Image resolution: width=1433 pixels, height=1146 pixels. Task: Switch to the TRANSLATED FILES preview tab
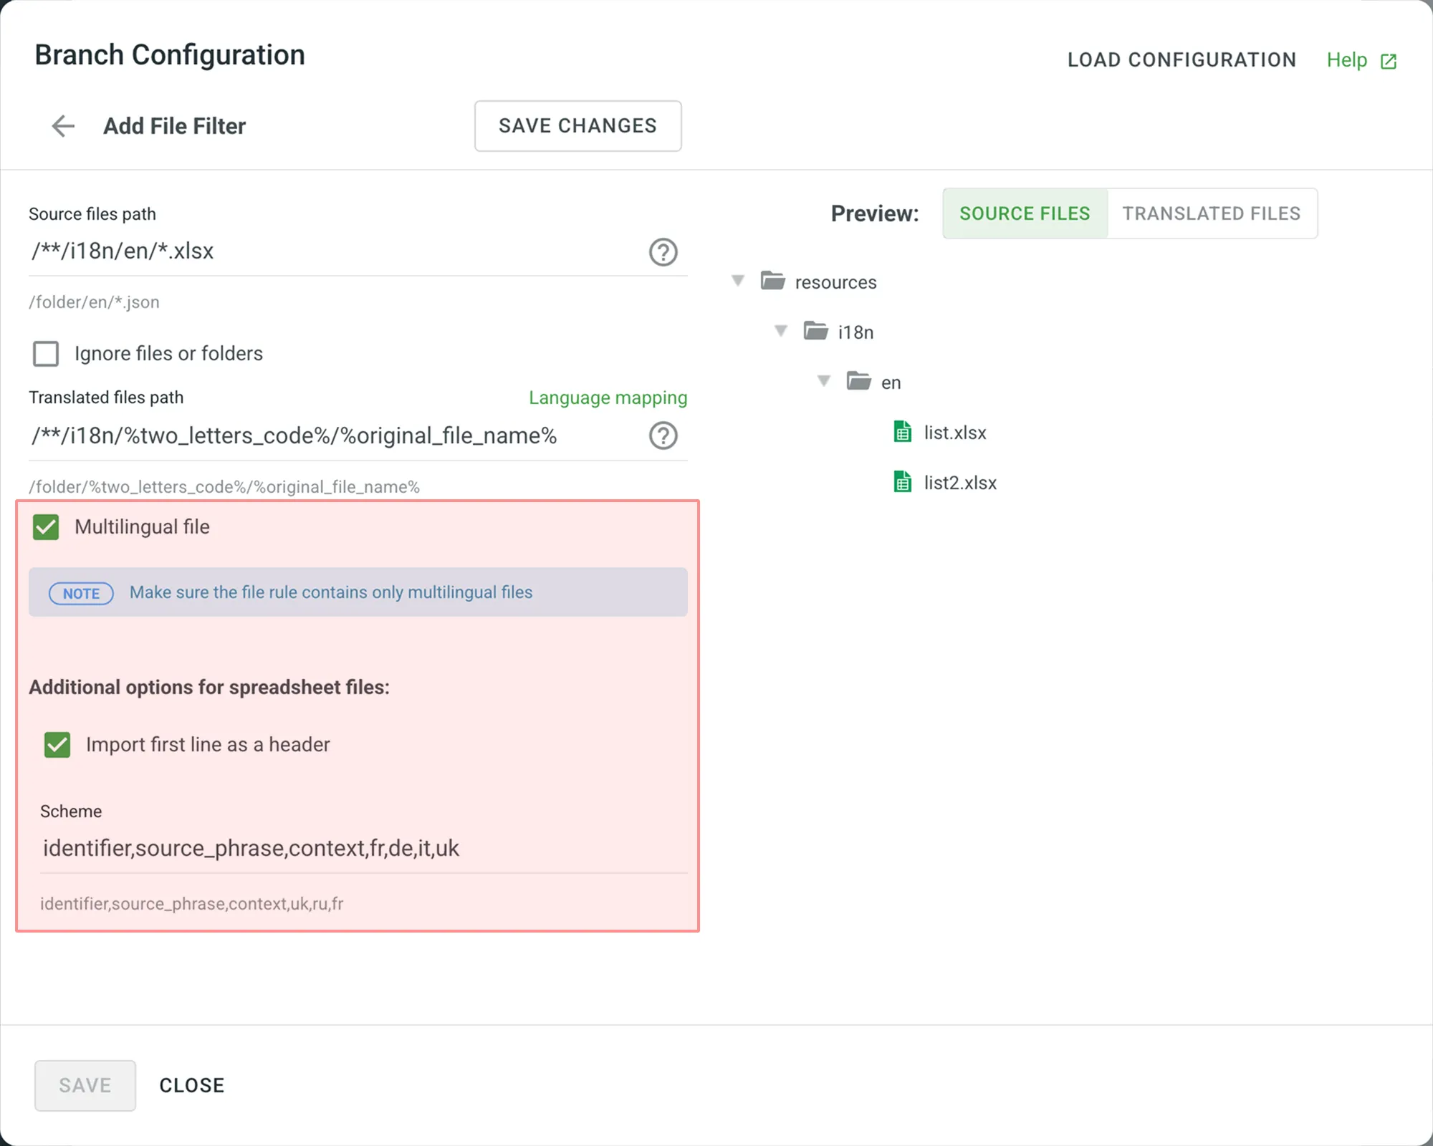tap(1212, 213)
